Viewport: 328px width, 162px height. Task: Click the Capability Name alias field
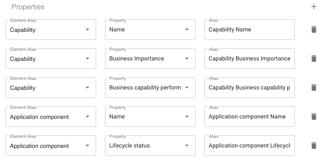[x=249, y=30]
